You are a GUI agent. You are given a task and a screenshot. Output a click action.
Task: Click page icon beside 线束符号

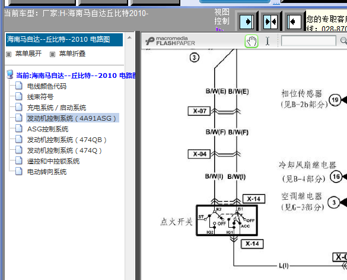(x=19, y=96)
